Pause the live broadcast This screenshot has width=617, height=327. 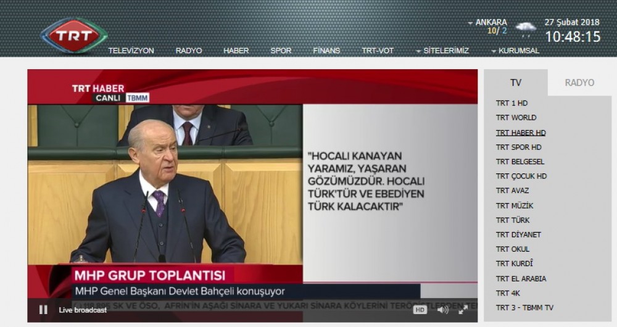coord(43,310)
